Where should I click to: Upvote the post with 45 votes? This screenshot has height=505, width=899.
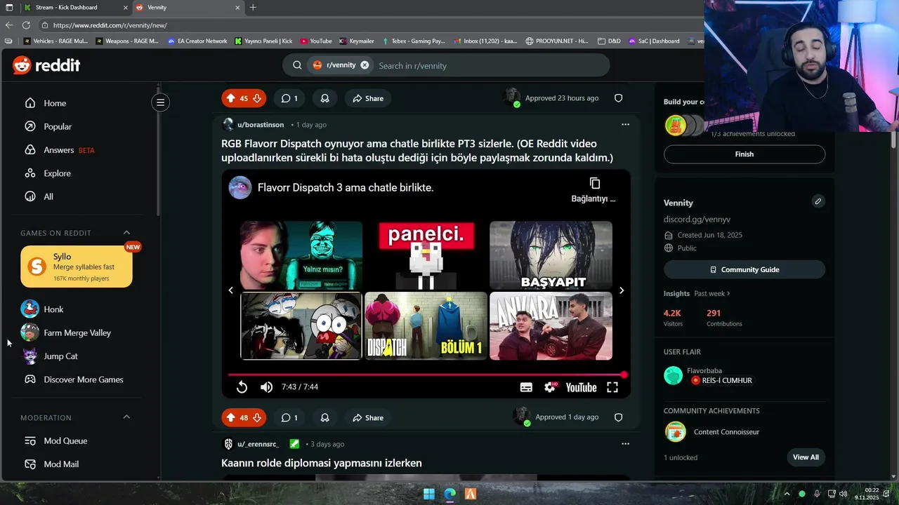230,98
